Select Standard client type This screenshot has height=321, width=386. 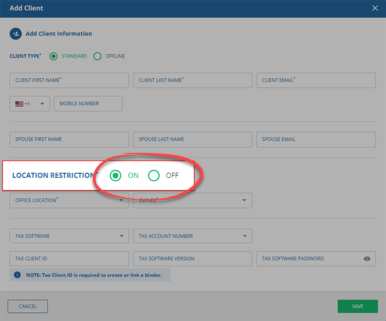[x=54, y=56]
